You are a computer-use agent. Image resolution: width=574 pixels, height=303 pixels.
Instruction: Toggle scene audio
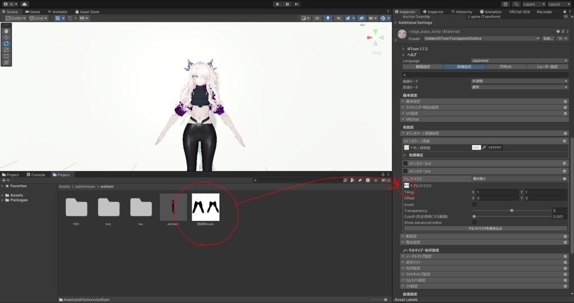pos(339,18)
